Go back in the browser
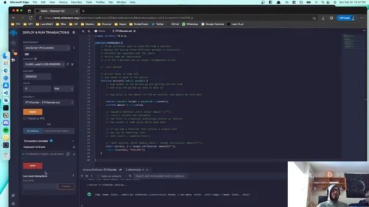This screenshot has width=369, height=207. point(14,18)
